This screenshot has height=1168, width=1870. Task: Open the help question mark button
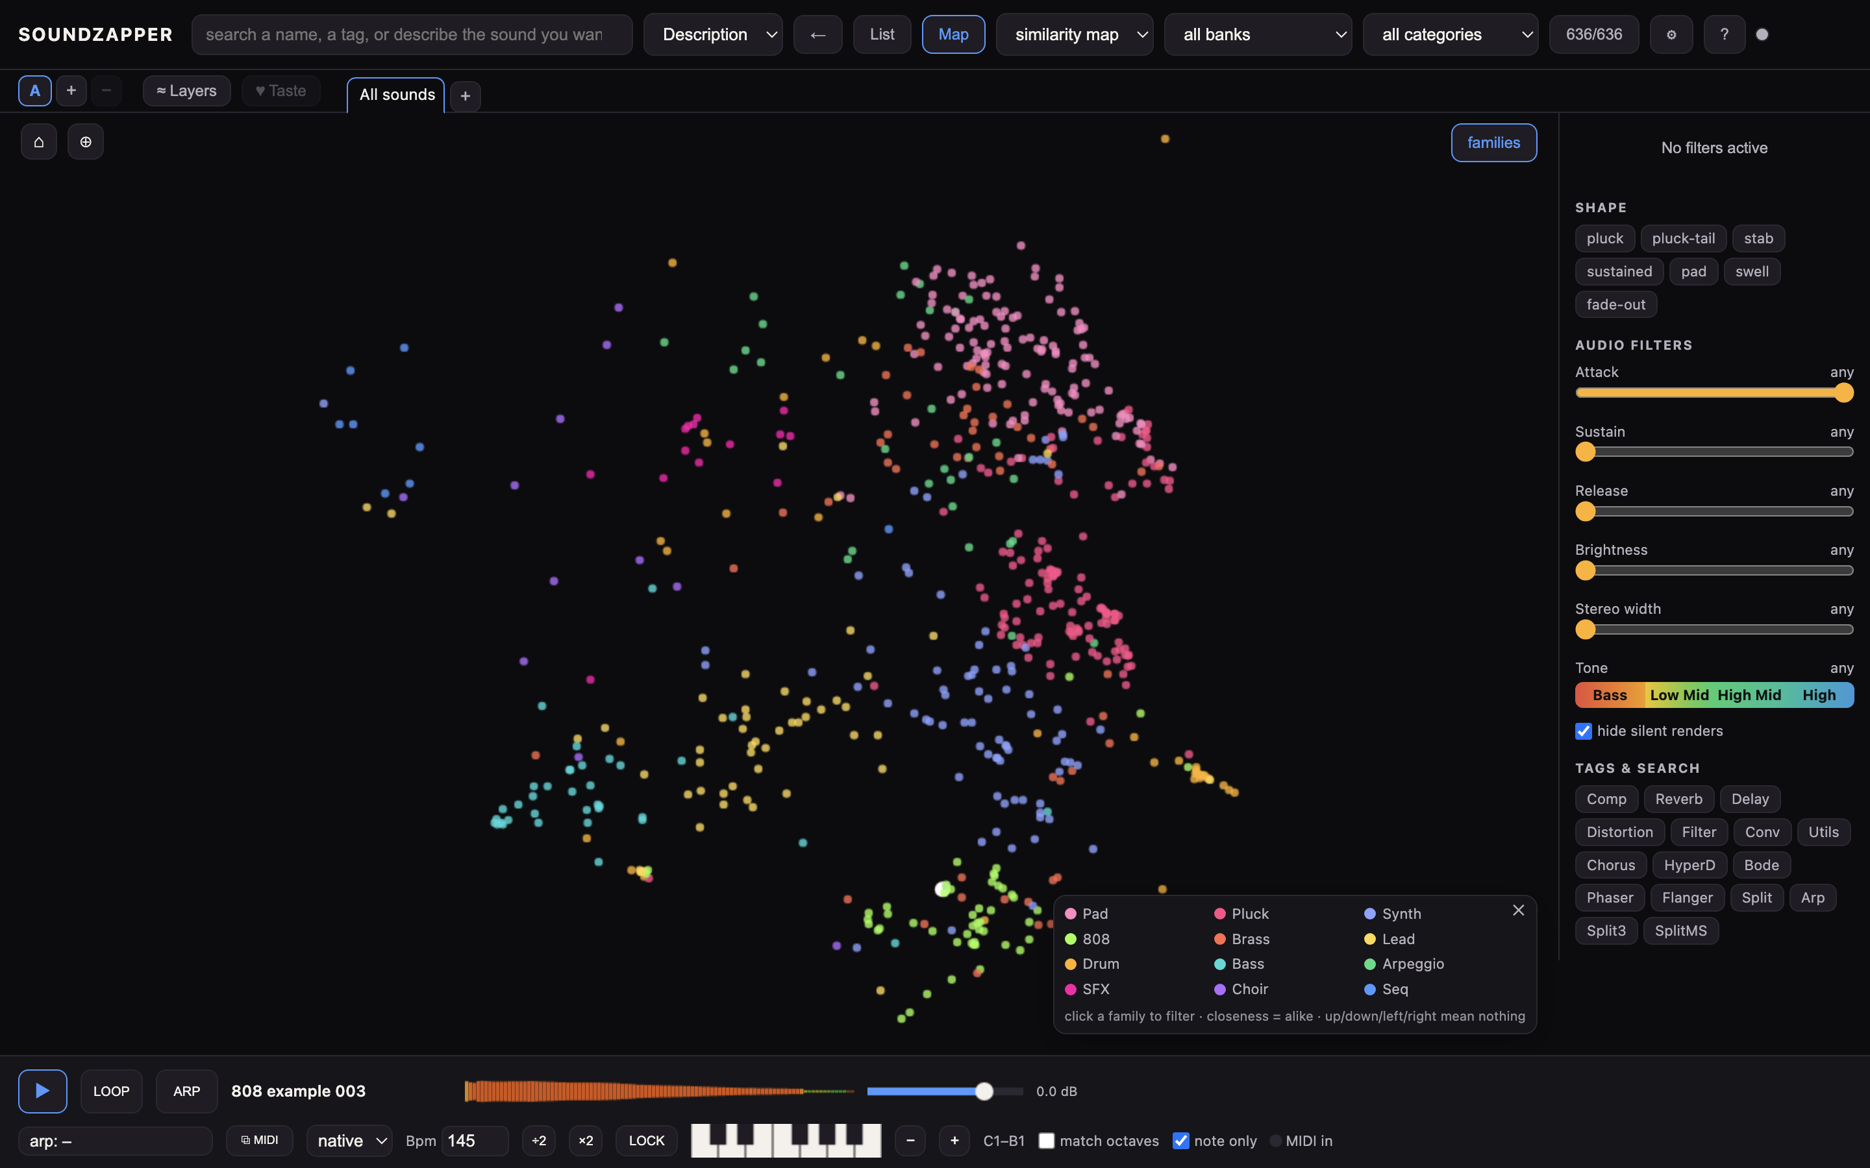[1724, 35]
